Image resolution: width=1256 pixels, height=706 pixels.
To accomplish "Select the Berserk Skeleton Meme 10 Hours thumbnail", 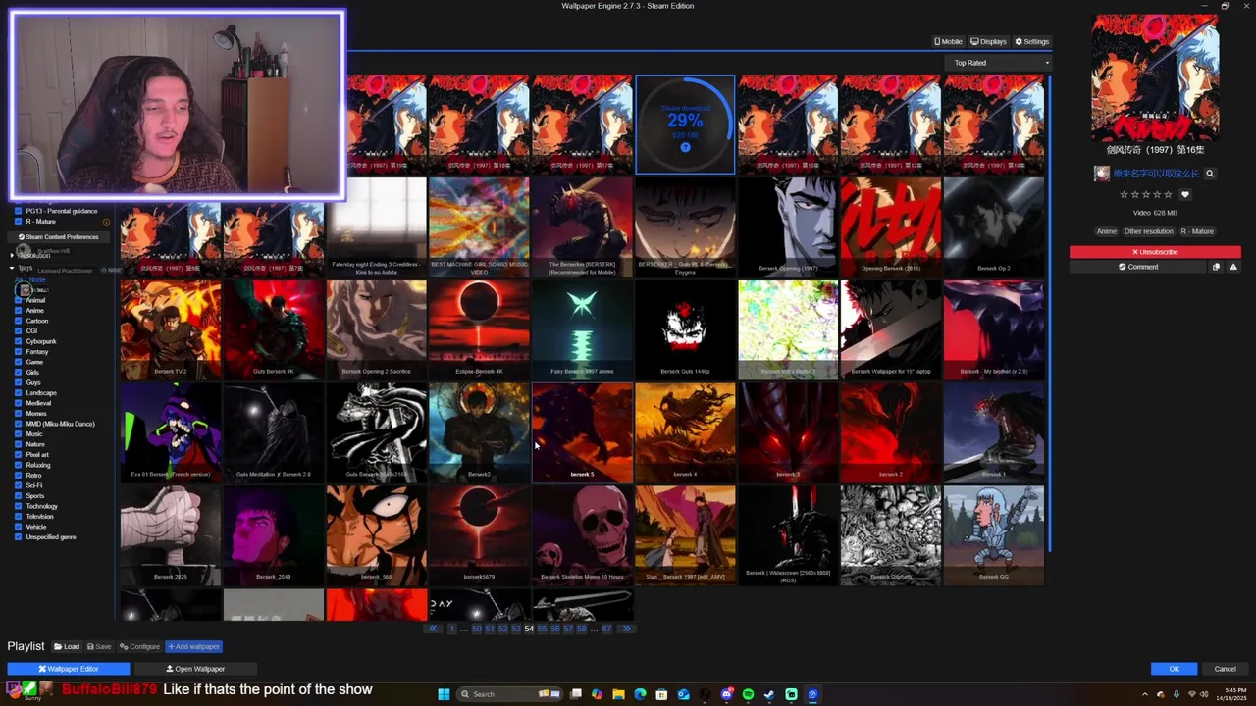I will pyautogui.click(x=582, y=535).
